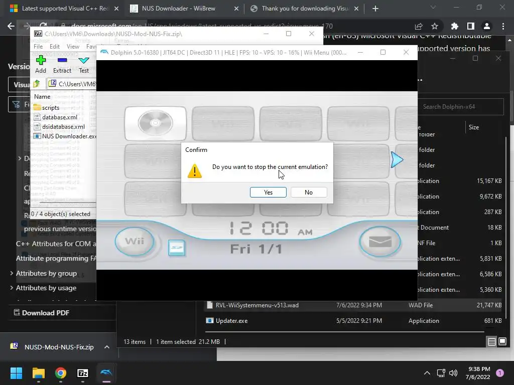514x385 pixels.
Task: Open volume control in system tray
Action: (x=453, y=373)
